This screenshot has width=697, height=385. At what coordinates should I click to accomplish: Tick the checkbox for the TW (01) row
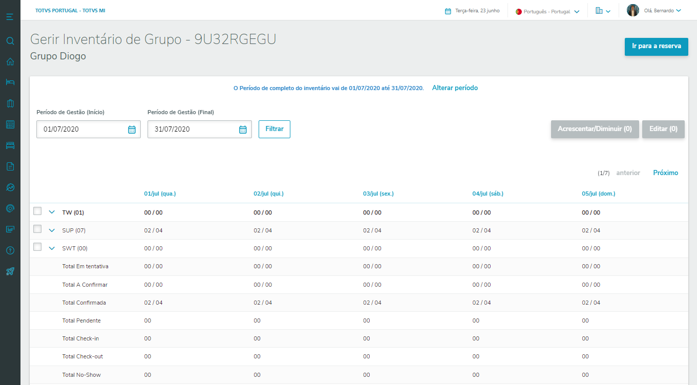[37, 211]
